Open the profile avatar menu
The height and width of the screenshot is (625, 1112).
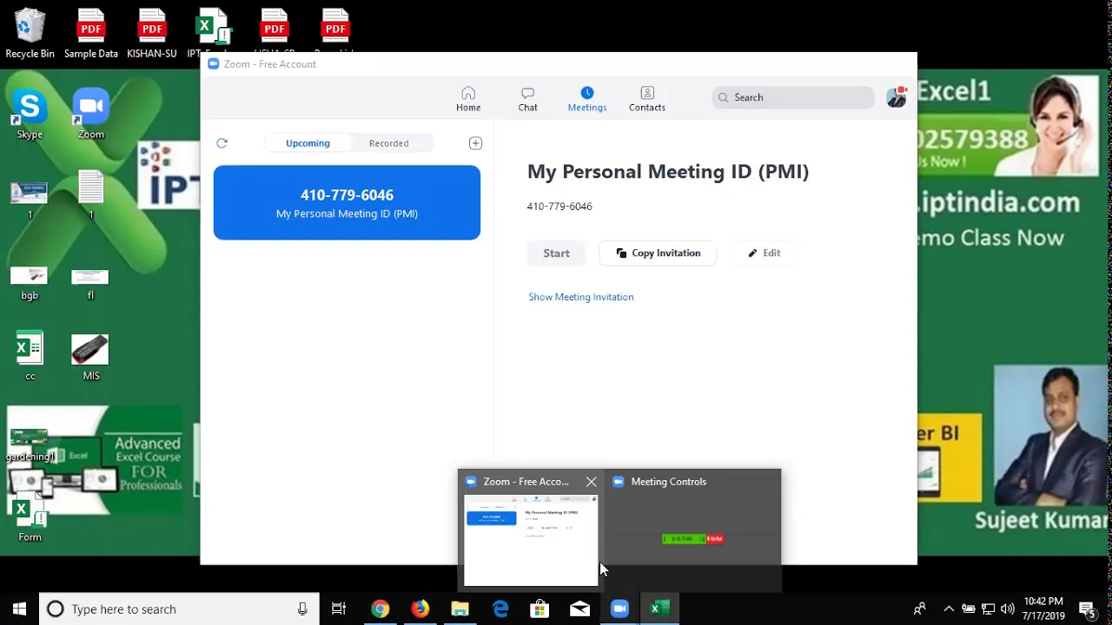896,97
